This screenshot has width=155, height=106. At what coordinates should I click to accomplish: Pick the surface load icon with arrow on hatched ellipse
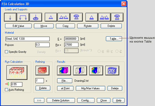click(36, 17)
